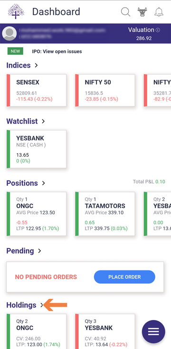Open the YESBANK watchlist card
The height and width of the screenshot is (349, 171).
(x=37, y=149)
